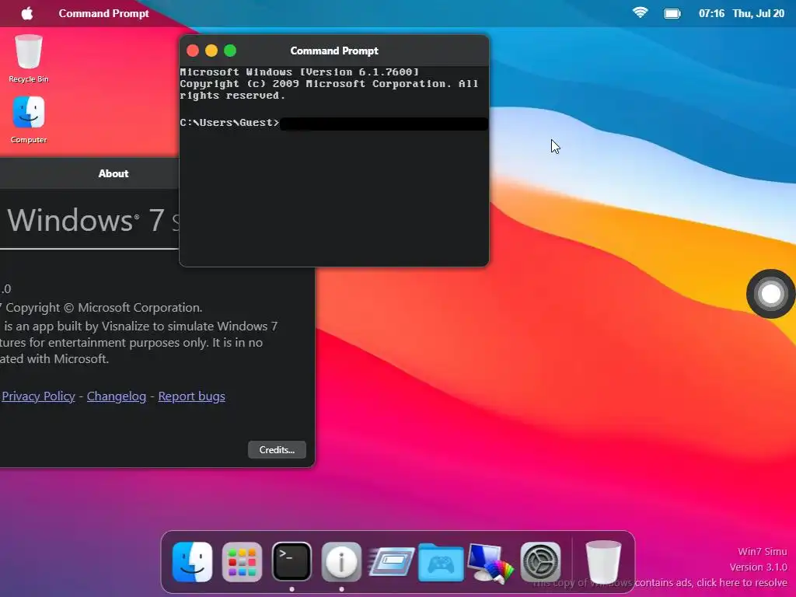Check the Wi-Fi status icon
Image resolution: width=796 pixels, height=597 pixels.
pos(641,12)
